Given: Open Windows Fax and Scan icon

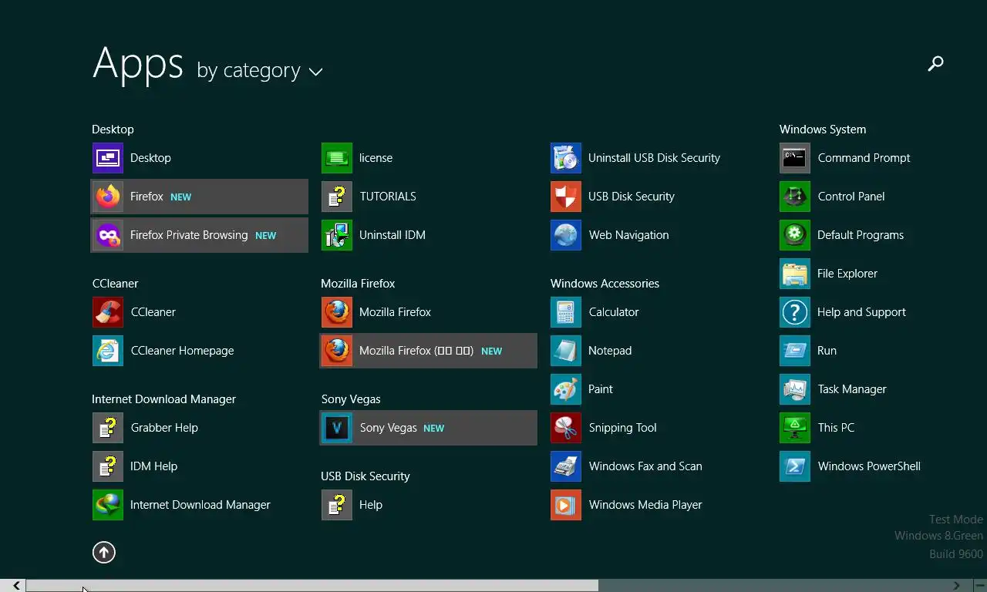Looking at the screenshot, I should [x=566, y=466].
